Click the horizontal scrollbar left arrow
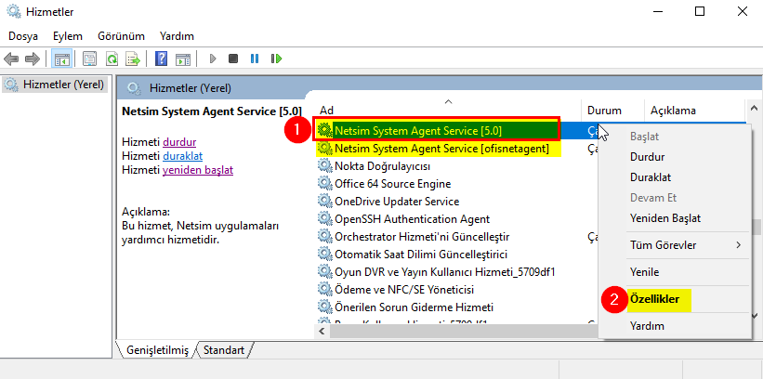 point(322,332)
